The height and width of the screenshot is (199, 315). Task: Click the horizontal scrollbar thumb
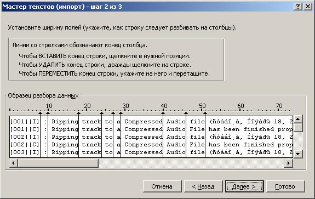pos(58,163)
